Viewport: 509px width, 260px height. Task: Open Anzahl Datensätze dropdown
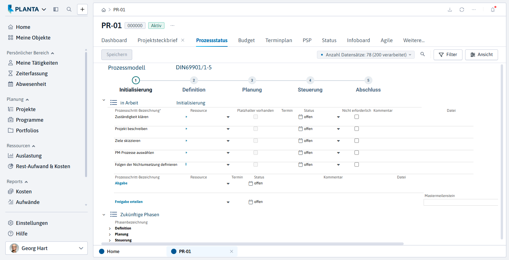pyautogui.click(x=366, y=55)
